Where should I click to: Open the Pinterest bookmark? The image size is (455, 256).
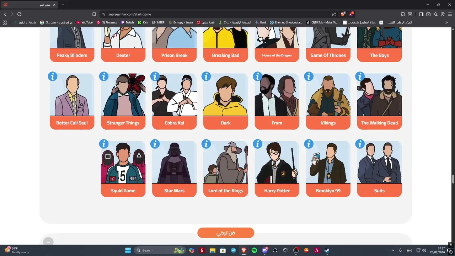click(x=107, y=22)
